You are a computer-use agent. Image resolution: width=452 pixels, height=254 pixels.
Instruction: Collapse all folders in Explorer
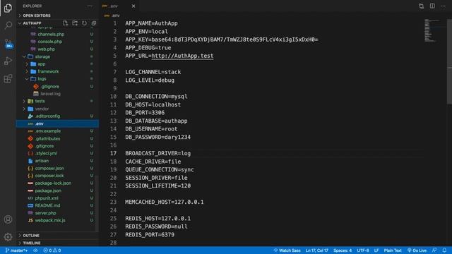(94, 23)
